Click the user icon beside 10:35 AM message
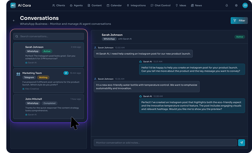This screenshot has width=252, height=153. (95, 79)
